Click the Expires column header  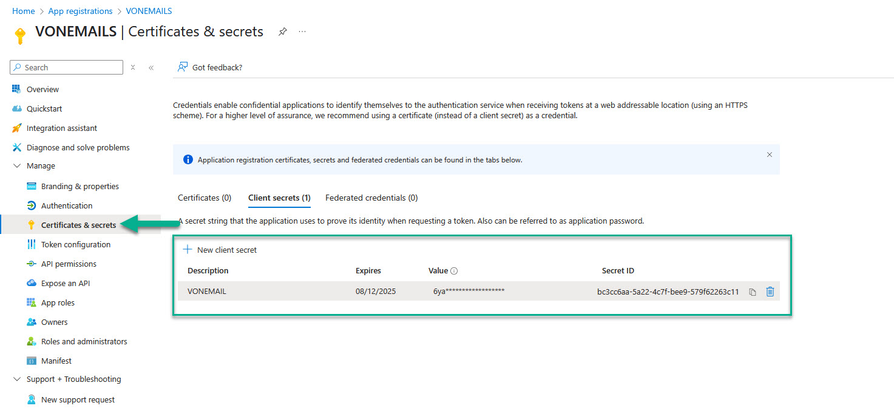pyautogui.click(x=368, y=271)
